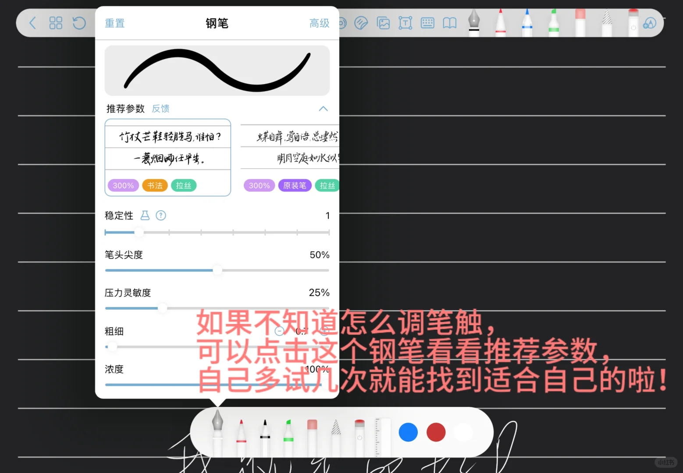This screenshot has width=683, height=473.
Task: Click the 反馈 feedback link
Action: point(160,109)
